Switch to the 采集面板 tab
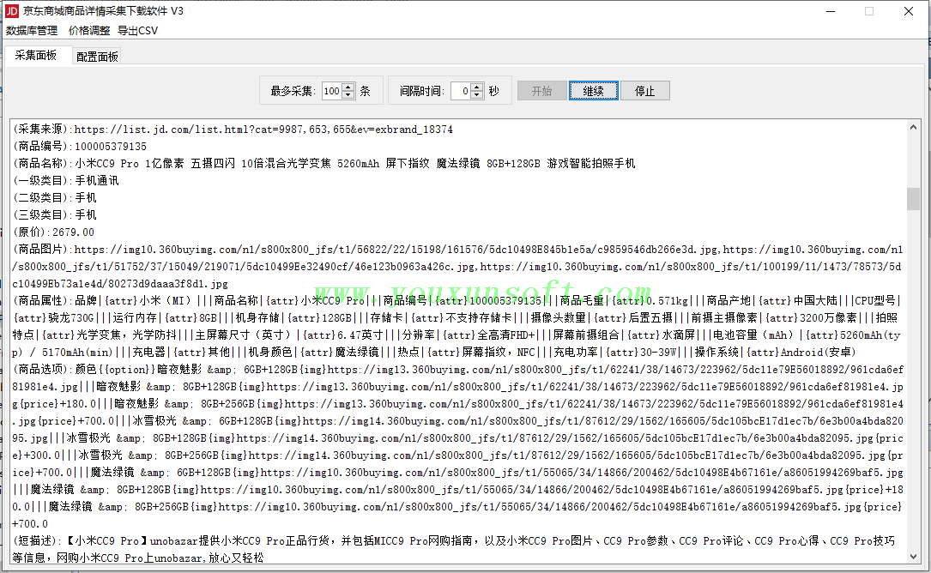The width and height of the screenshot is (931, 573). point(36,55)
